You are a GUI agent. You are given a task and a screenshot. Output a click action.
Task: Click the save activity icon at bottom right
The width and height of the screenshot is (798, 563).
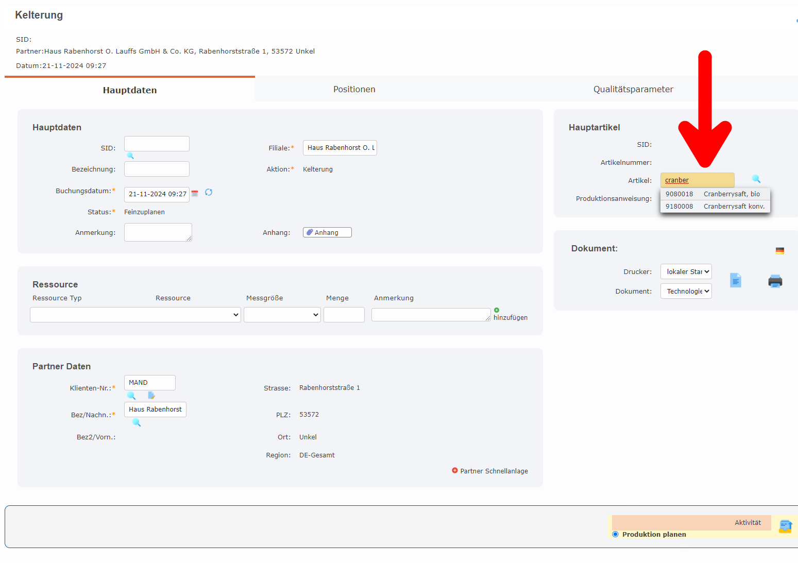pyautogui.click(x=785, y=526)
